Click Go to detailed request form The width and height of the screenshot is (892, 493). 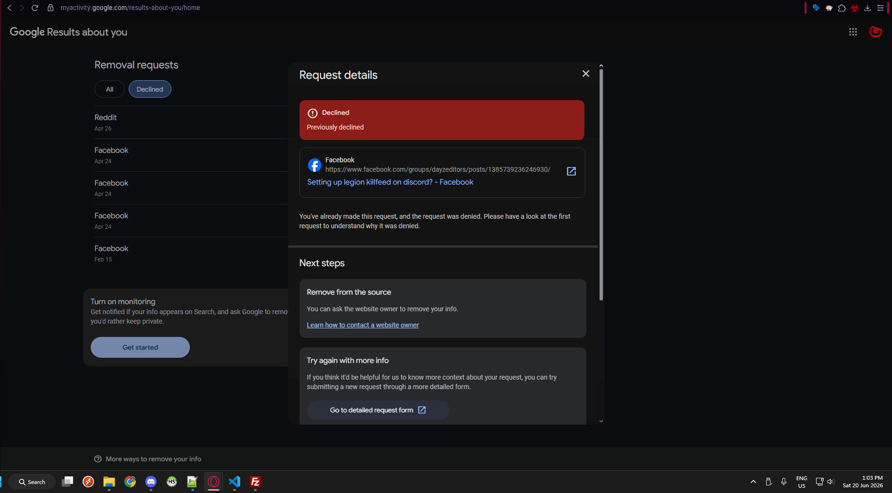tap(378, 410)
